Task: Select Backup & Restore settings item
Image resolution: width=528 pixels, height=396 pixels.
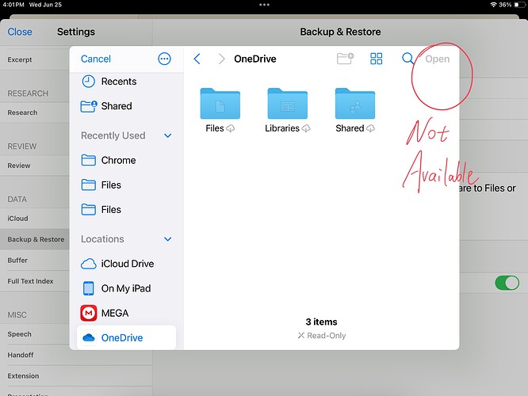Action: tap(35, 239)
